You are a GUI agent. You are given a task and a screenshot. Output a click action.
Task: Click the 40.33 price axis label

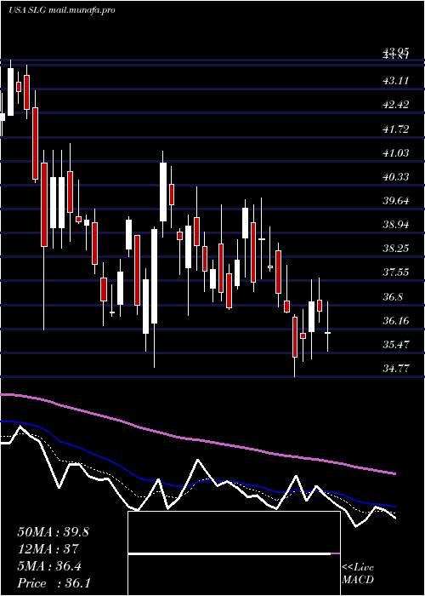[396, 177]
